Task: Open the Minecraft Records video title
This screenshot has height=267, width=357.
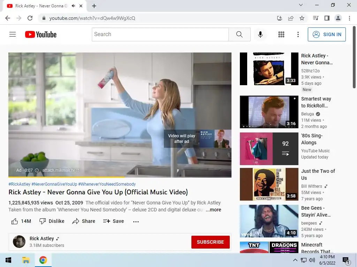Action: tap(317, 248)
